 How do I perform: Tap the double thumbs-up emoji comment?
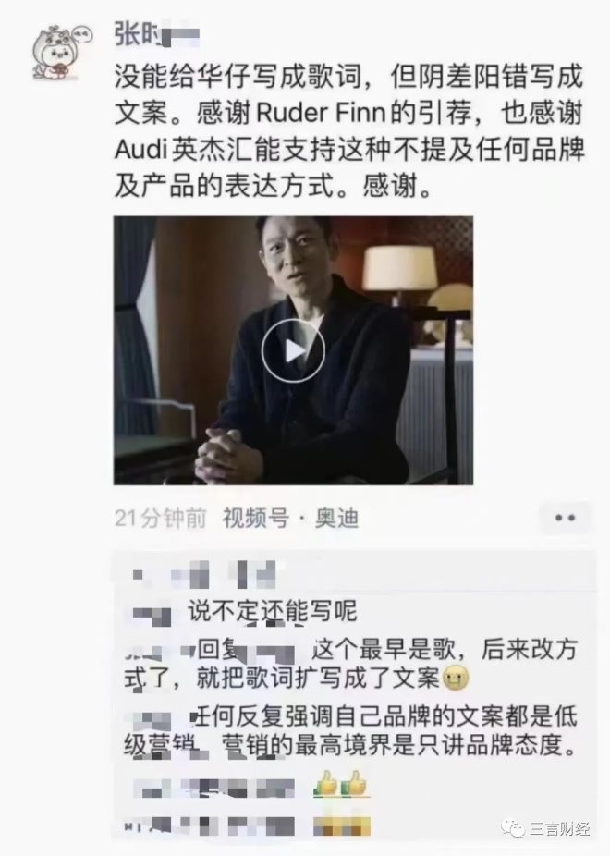340,786
